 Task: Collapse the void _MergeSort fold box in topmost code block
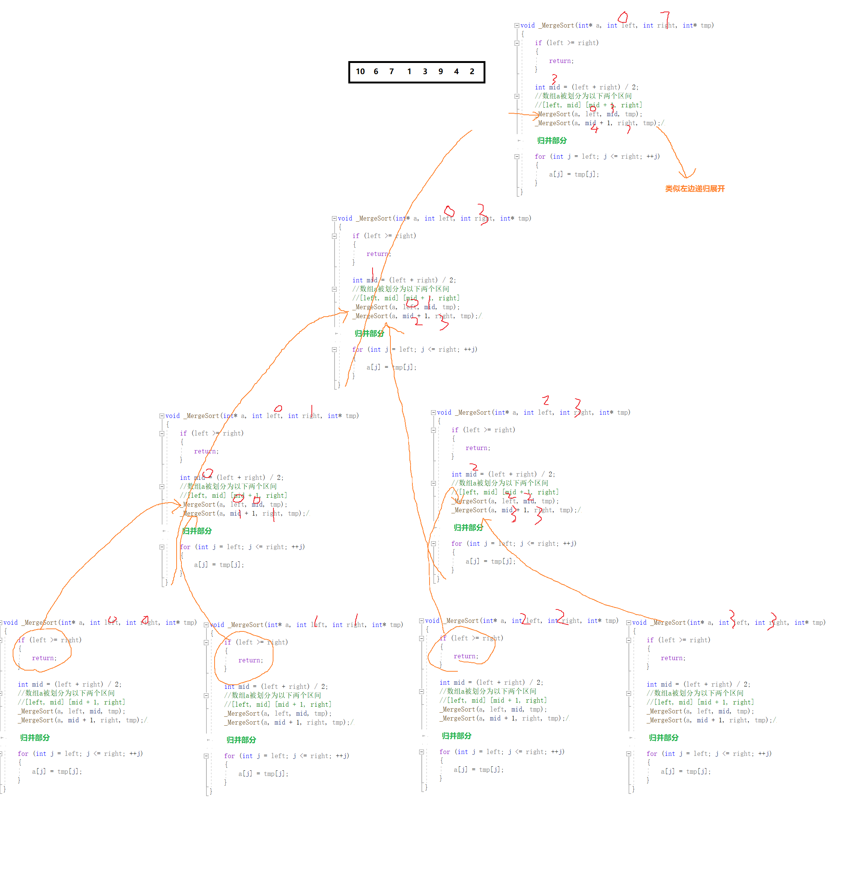[516, 26]
